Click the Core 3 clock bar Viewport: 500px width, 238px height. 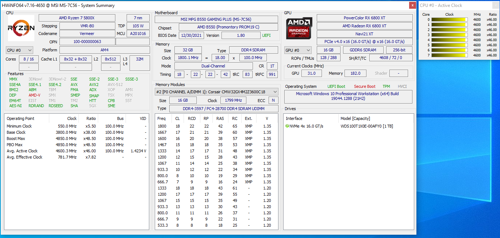point(450,35)
